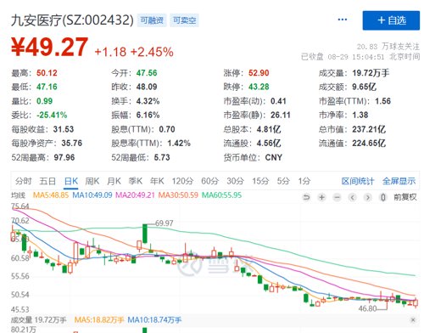Toggle candlestick style icon
Image resolution: width=424 pixels, height=333 pixels.
(x=382, y=197)
